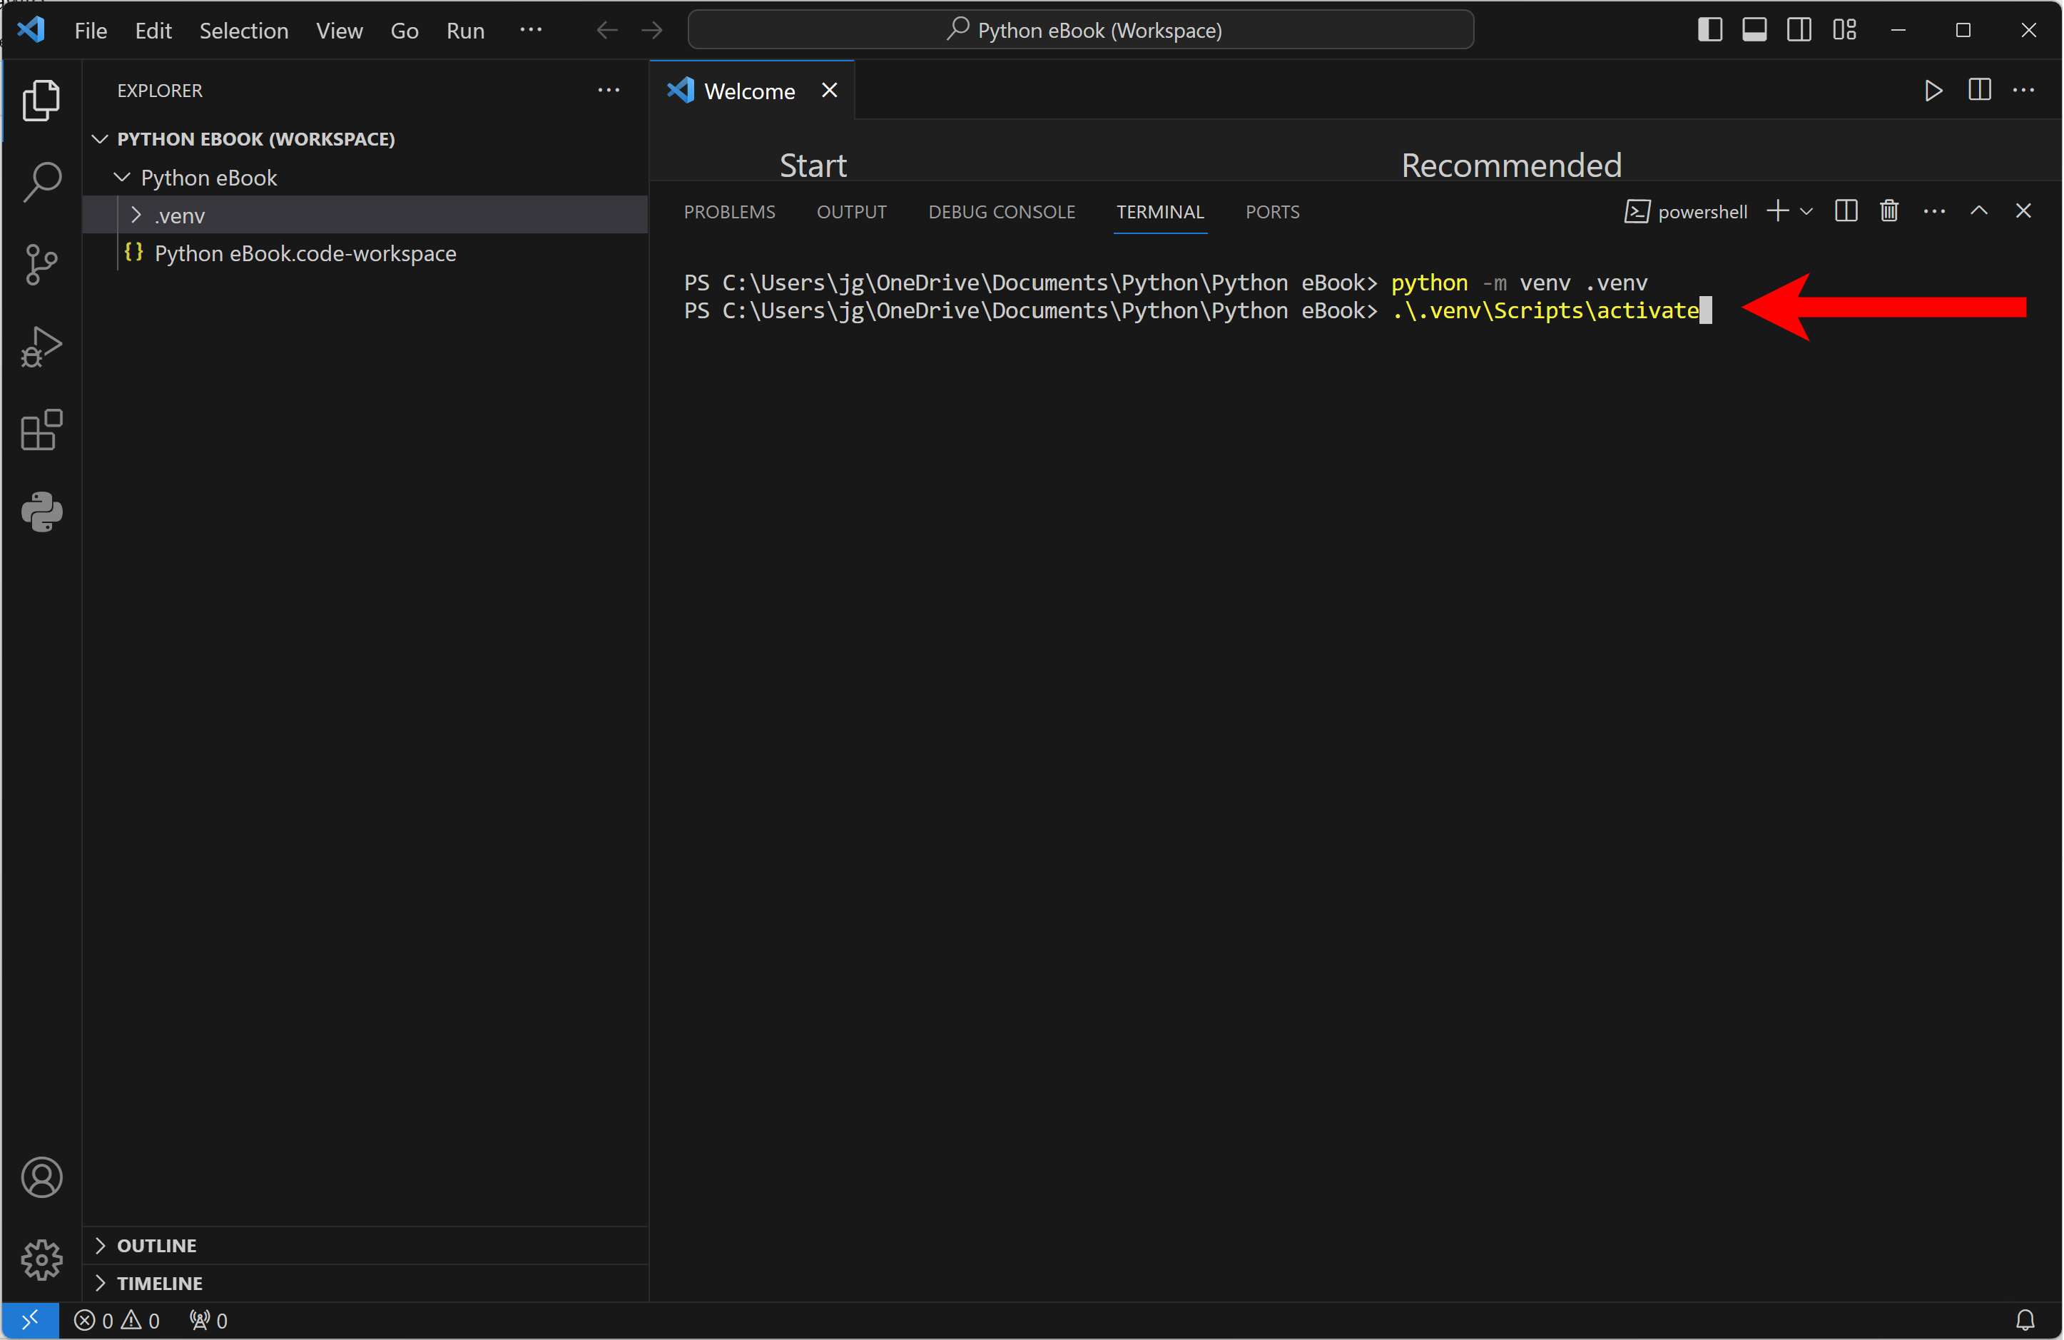
Task: Close the Welcome tab
Action: 829,90
